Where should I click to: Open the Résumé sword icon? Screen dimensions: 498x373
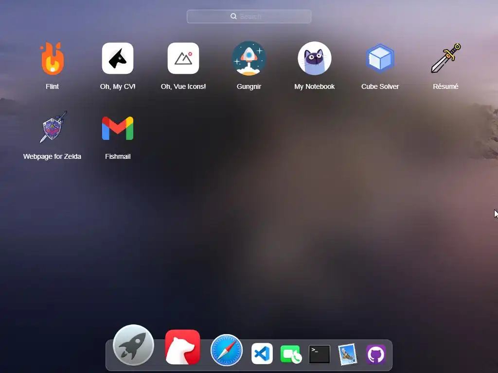pos(445,58)
